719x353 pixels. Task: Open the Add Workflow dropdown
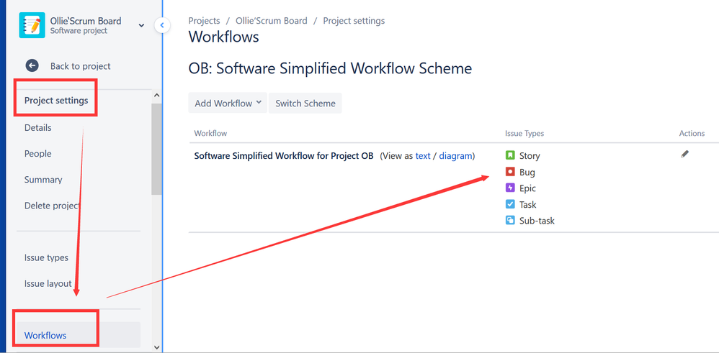pos(228,103)
